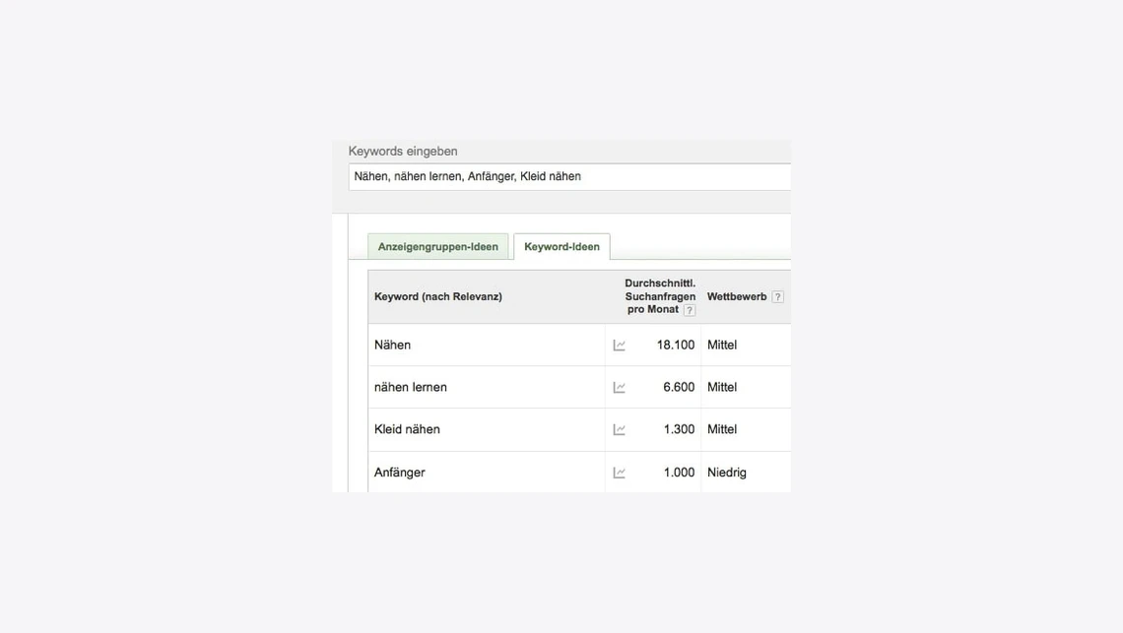This screenshot has width=1123, height=633.
Task: Click the trend chart icon for nähen lernen
Action: pyautogui.click(x=619, y=388)
